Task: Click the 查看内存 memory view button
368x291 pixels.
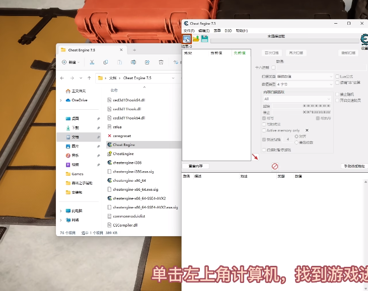Action: tap(195, 166)
